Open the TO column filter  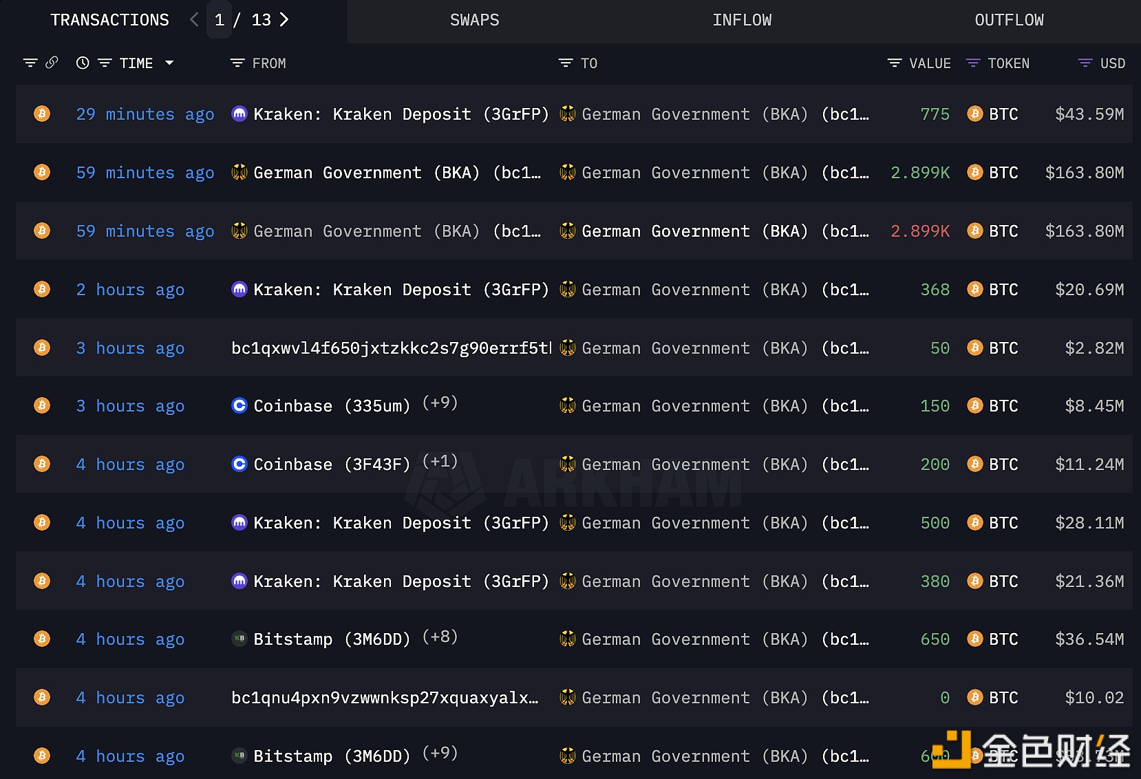[x=566, y=63]
